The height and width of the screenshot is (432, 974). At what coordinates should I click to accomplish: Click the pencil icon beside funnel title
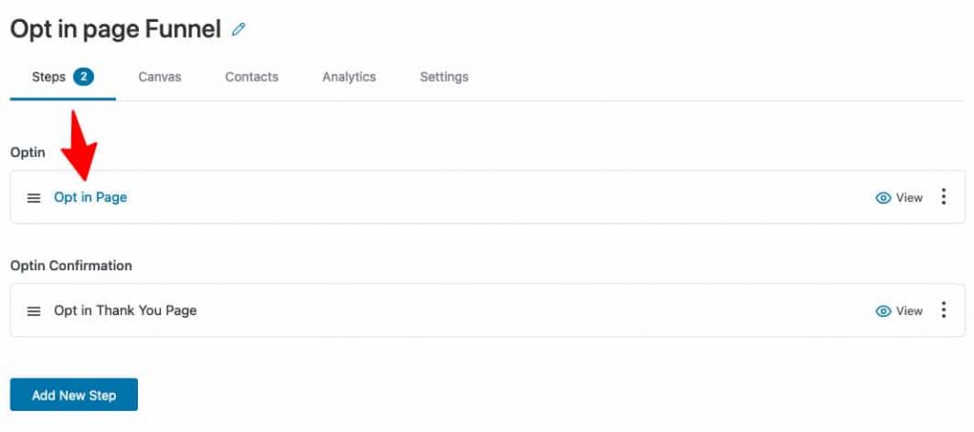(239, 29)
